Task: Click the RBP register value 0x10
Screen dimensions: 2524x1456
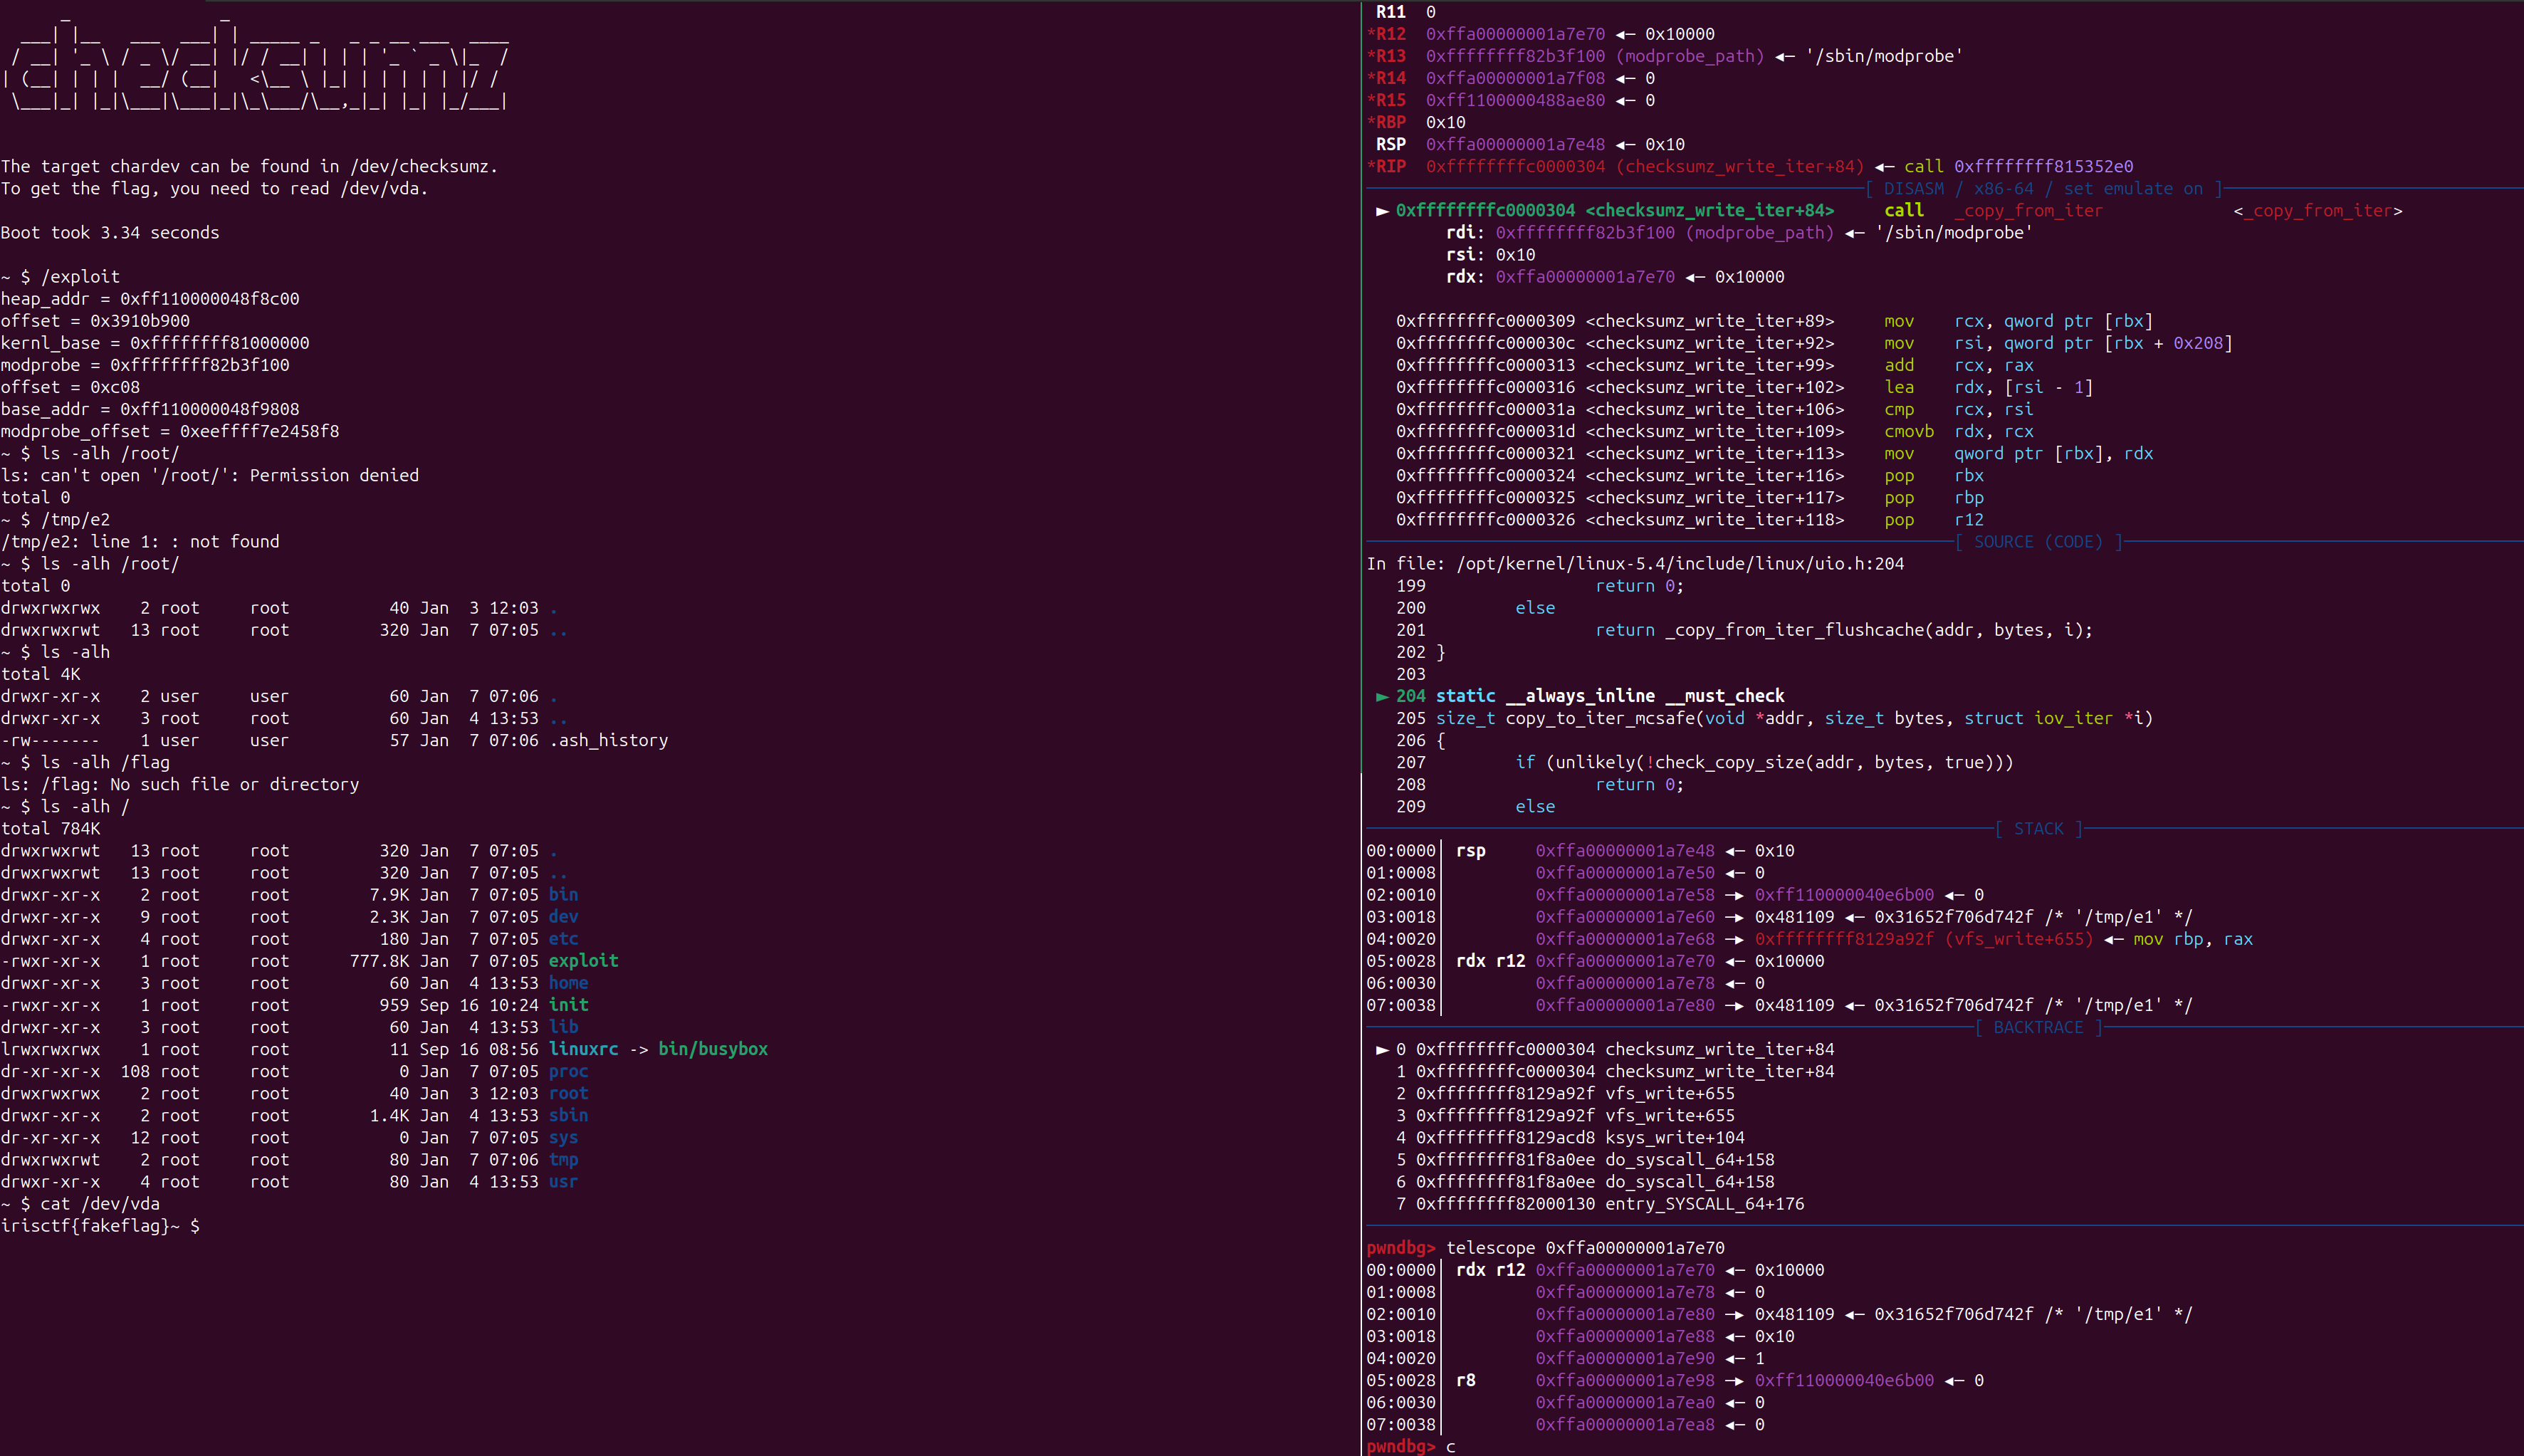Action: click(1445, 122)
